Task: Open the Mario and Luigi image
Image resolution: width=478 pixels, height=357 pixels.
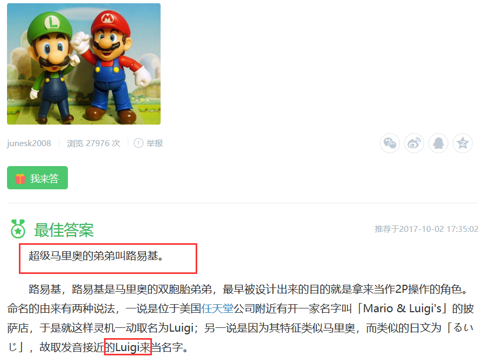Action: 84,64
